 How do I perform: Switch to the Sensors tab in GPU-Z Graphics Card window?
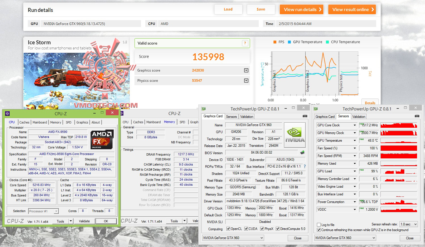pos(231,117)
